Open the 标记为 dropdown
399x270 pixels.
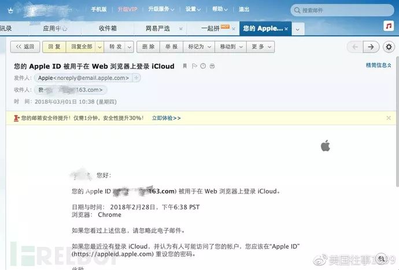[199, 47]
